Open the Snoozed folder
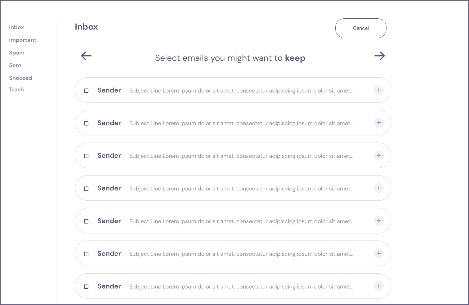469x305 pixels. pos(20,78)
